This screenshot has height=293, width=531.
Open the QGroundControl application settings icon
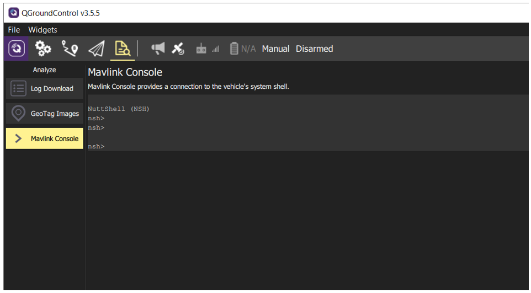pos(16,49)
